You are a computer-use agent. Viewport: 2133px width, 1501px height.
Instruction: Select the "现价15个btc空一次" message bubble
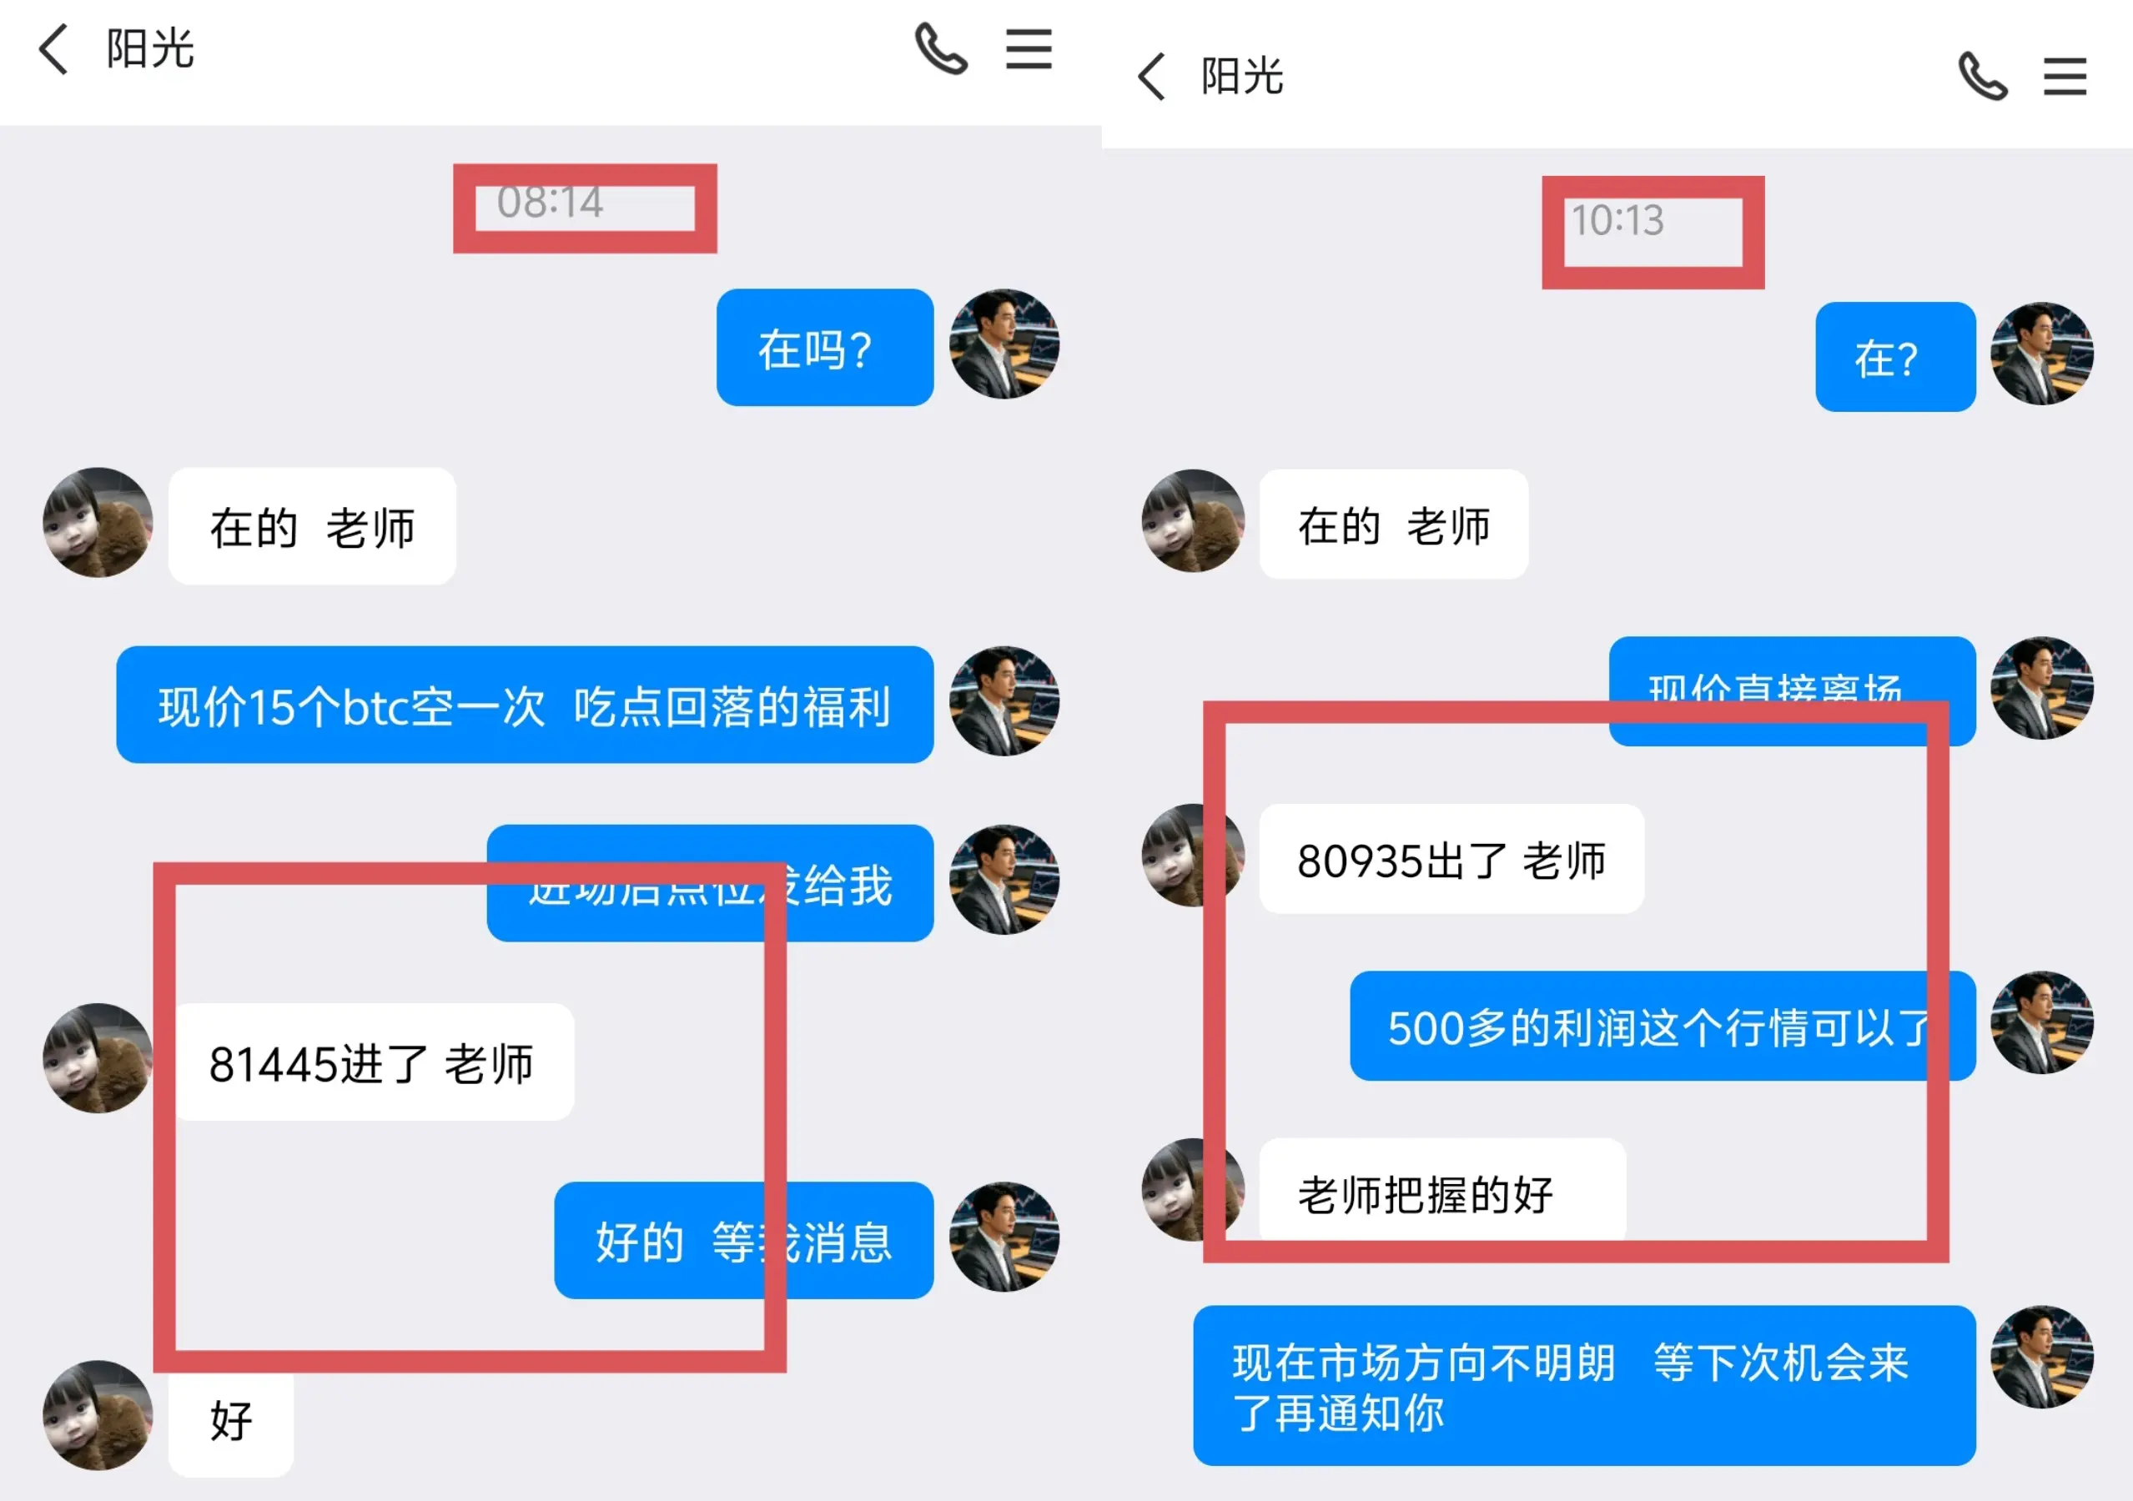pos(525,705)
